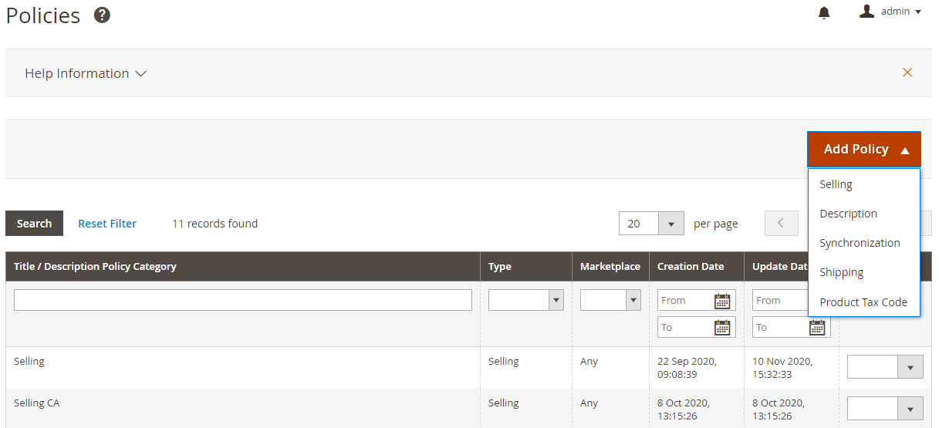Viewport: 939px width, 428px height.
Task: Open the Policies help question mark icon
Action: tap(102, 15)
